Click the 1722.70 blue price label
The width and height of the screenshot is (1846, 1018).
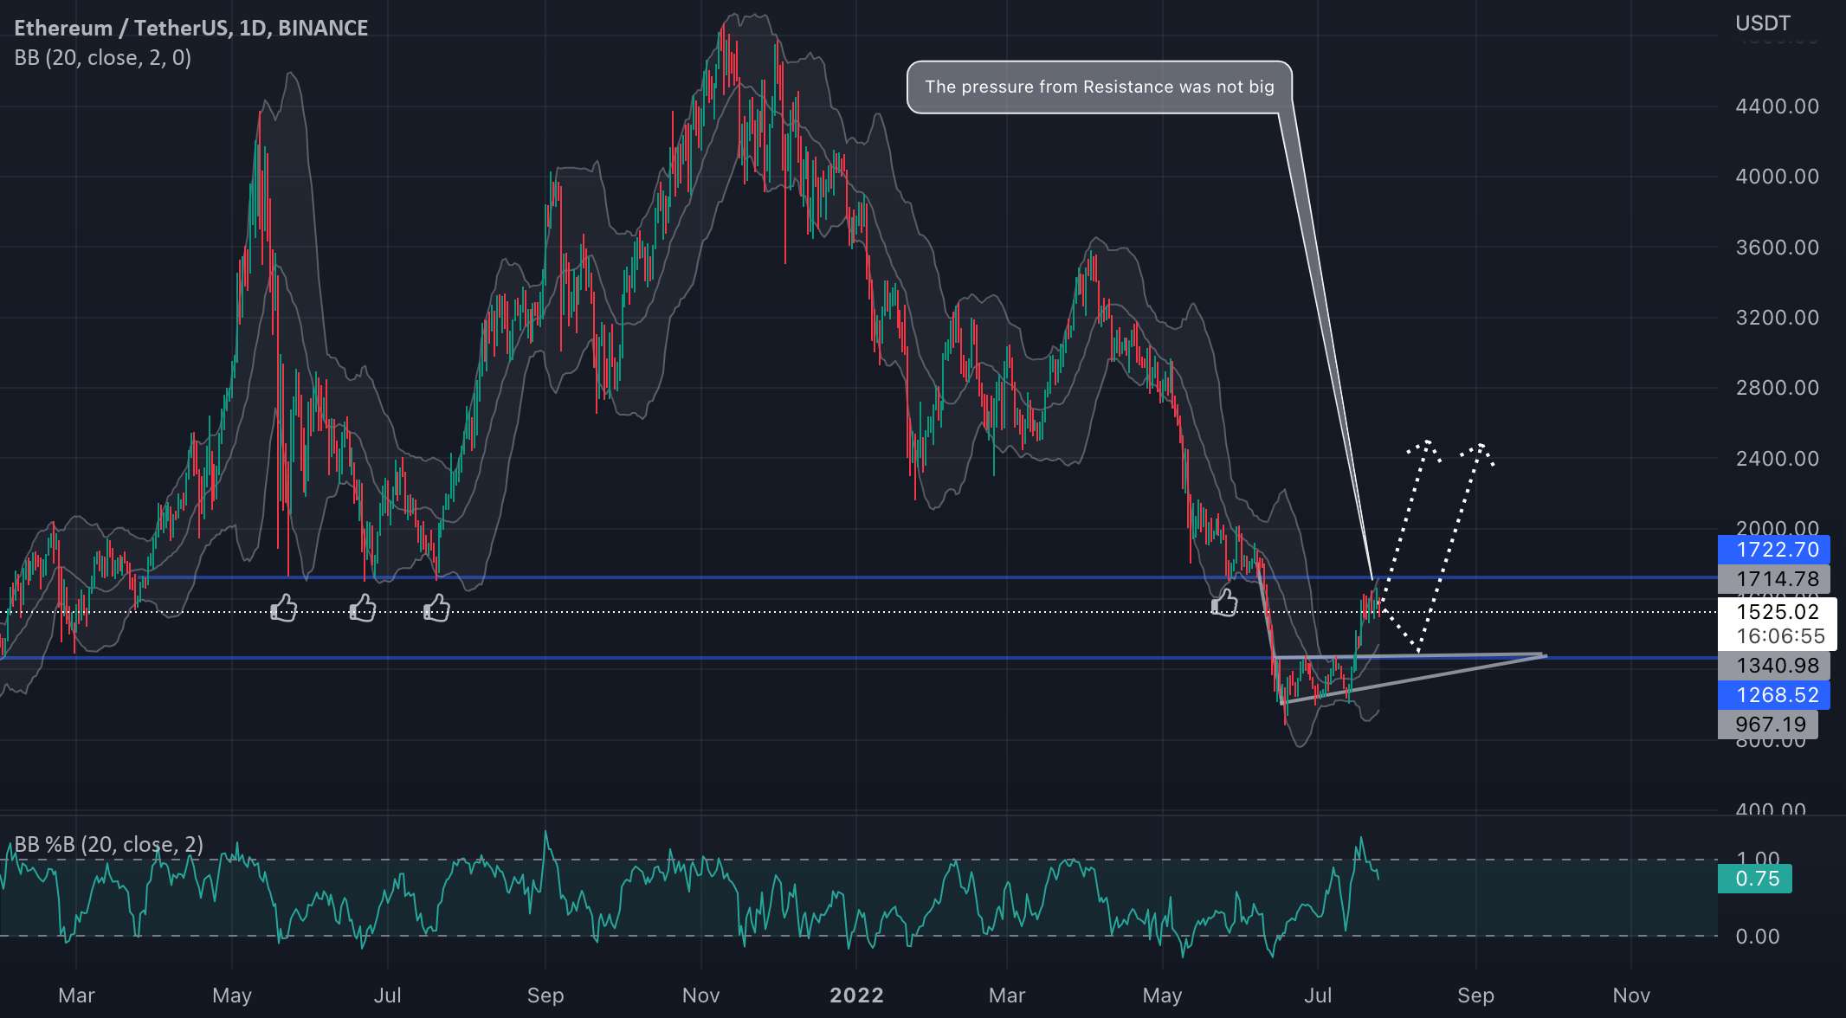coord(1773,549)
